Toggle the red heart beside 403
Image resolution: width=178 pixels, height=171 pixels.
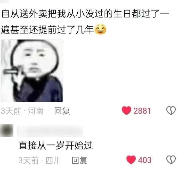131,160
